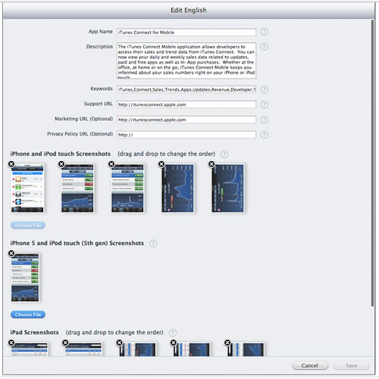379x379 pixels.
Task: Click the Keywords input field
Action: [x=186, y=89]
